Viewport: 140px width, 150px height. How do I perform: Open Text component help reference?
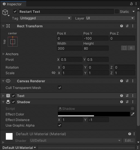[122, 96]
